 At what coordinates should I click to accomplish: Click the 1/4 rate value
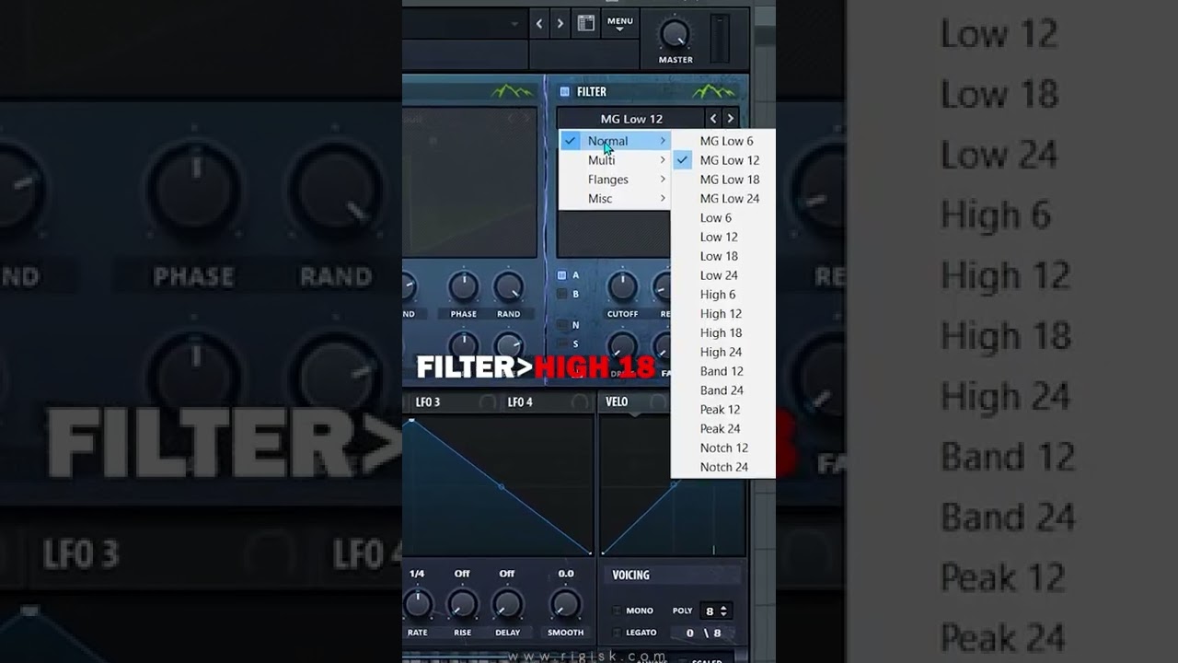pyautogui.click(x=417, y=574)
